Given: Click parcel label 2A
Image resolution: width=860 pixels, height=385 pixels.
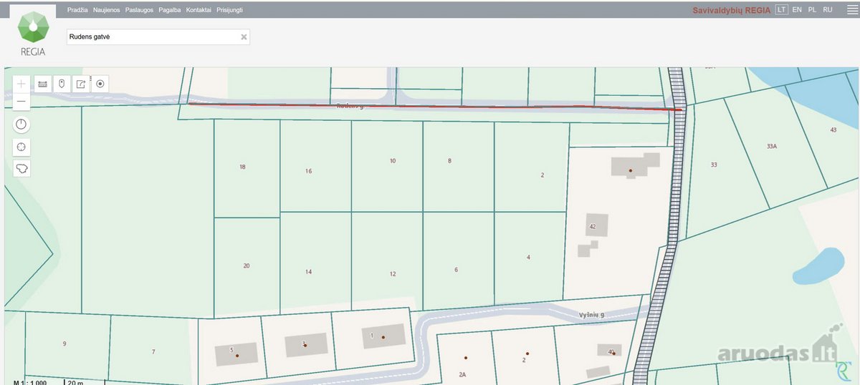Looking at the screenshot, I should 462,374.
